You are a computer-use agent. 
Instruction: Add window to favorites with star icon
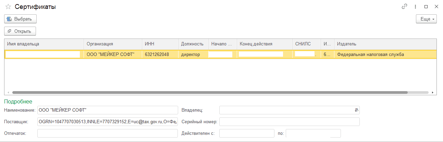[8, 7]
